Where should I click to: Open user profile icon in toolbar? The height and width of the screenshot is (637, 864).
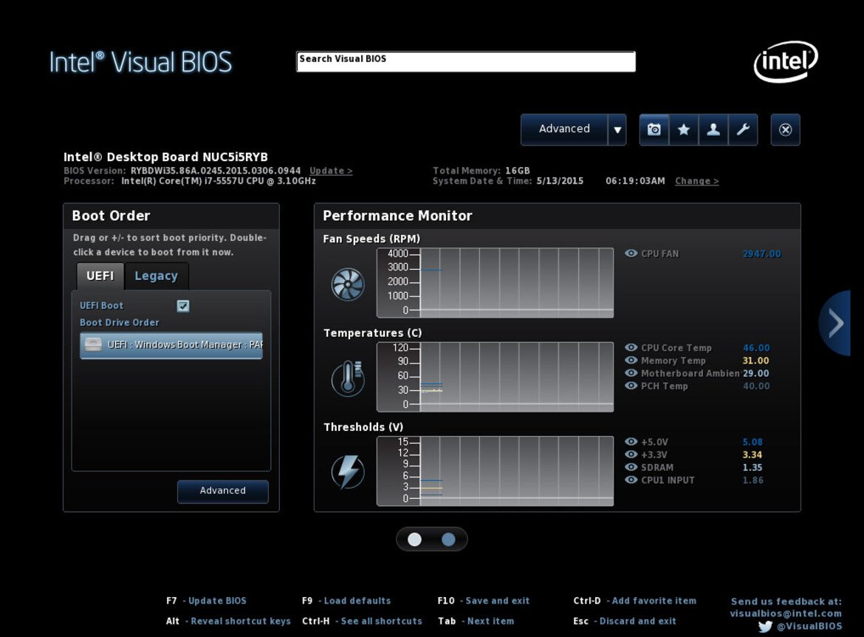[x=713, y=129]
